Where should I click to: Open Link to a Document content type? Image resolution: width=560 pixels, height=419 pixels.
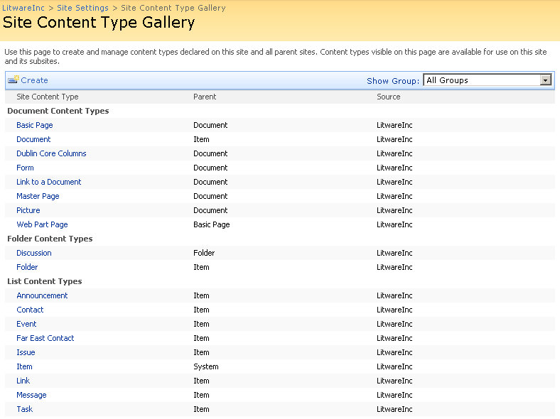click(49, 182)
